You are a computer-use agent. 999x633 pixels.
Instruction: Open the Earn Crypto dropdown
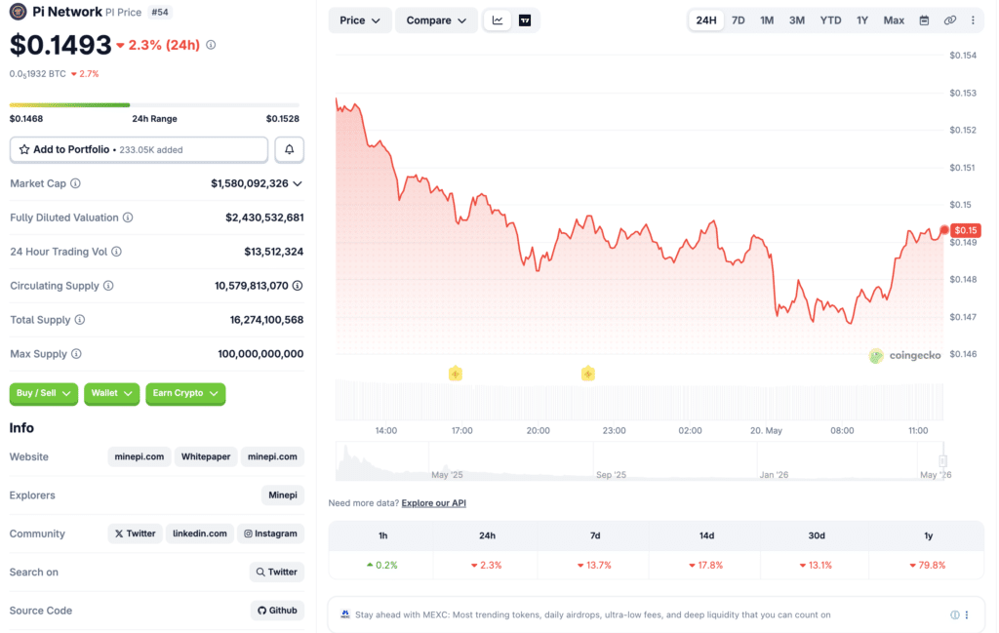185,394
